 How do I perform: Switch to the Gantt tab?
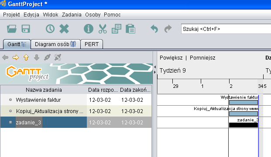(17, 44)
